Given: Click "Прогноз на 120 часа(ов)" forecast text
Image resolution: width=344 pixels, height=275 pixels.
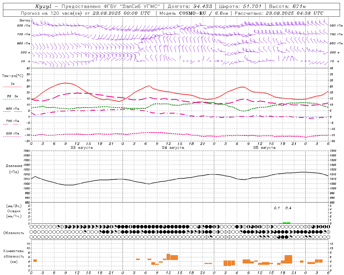Looking at the screenshot, I should (x=52, y=13).
